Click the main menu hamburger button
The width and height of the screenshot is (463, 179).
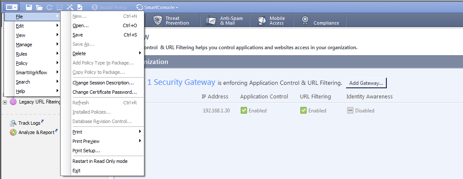tap(12, 7)
